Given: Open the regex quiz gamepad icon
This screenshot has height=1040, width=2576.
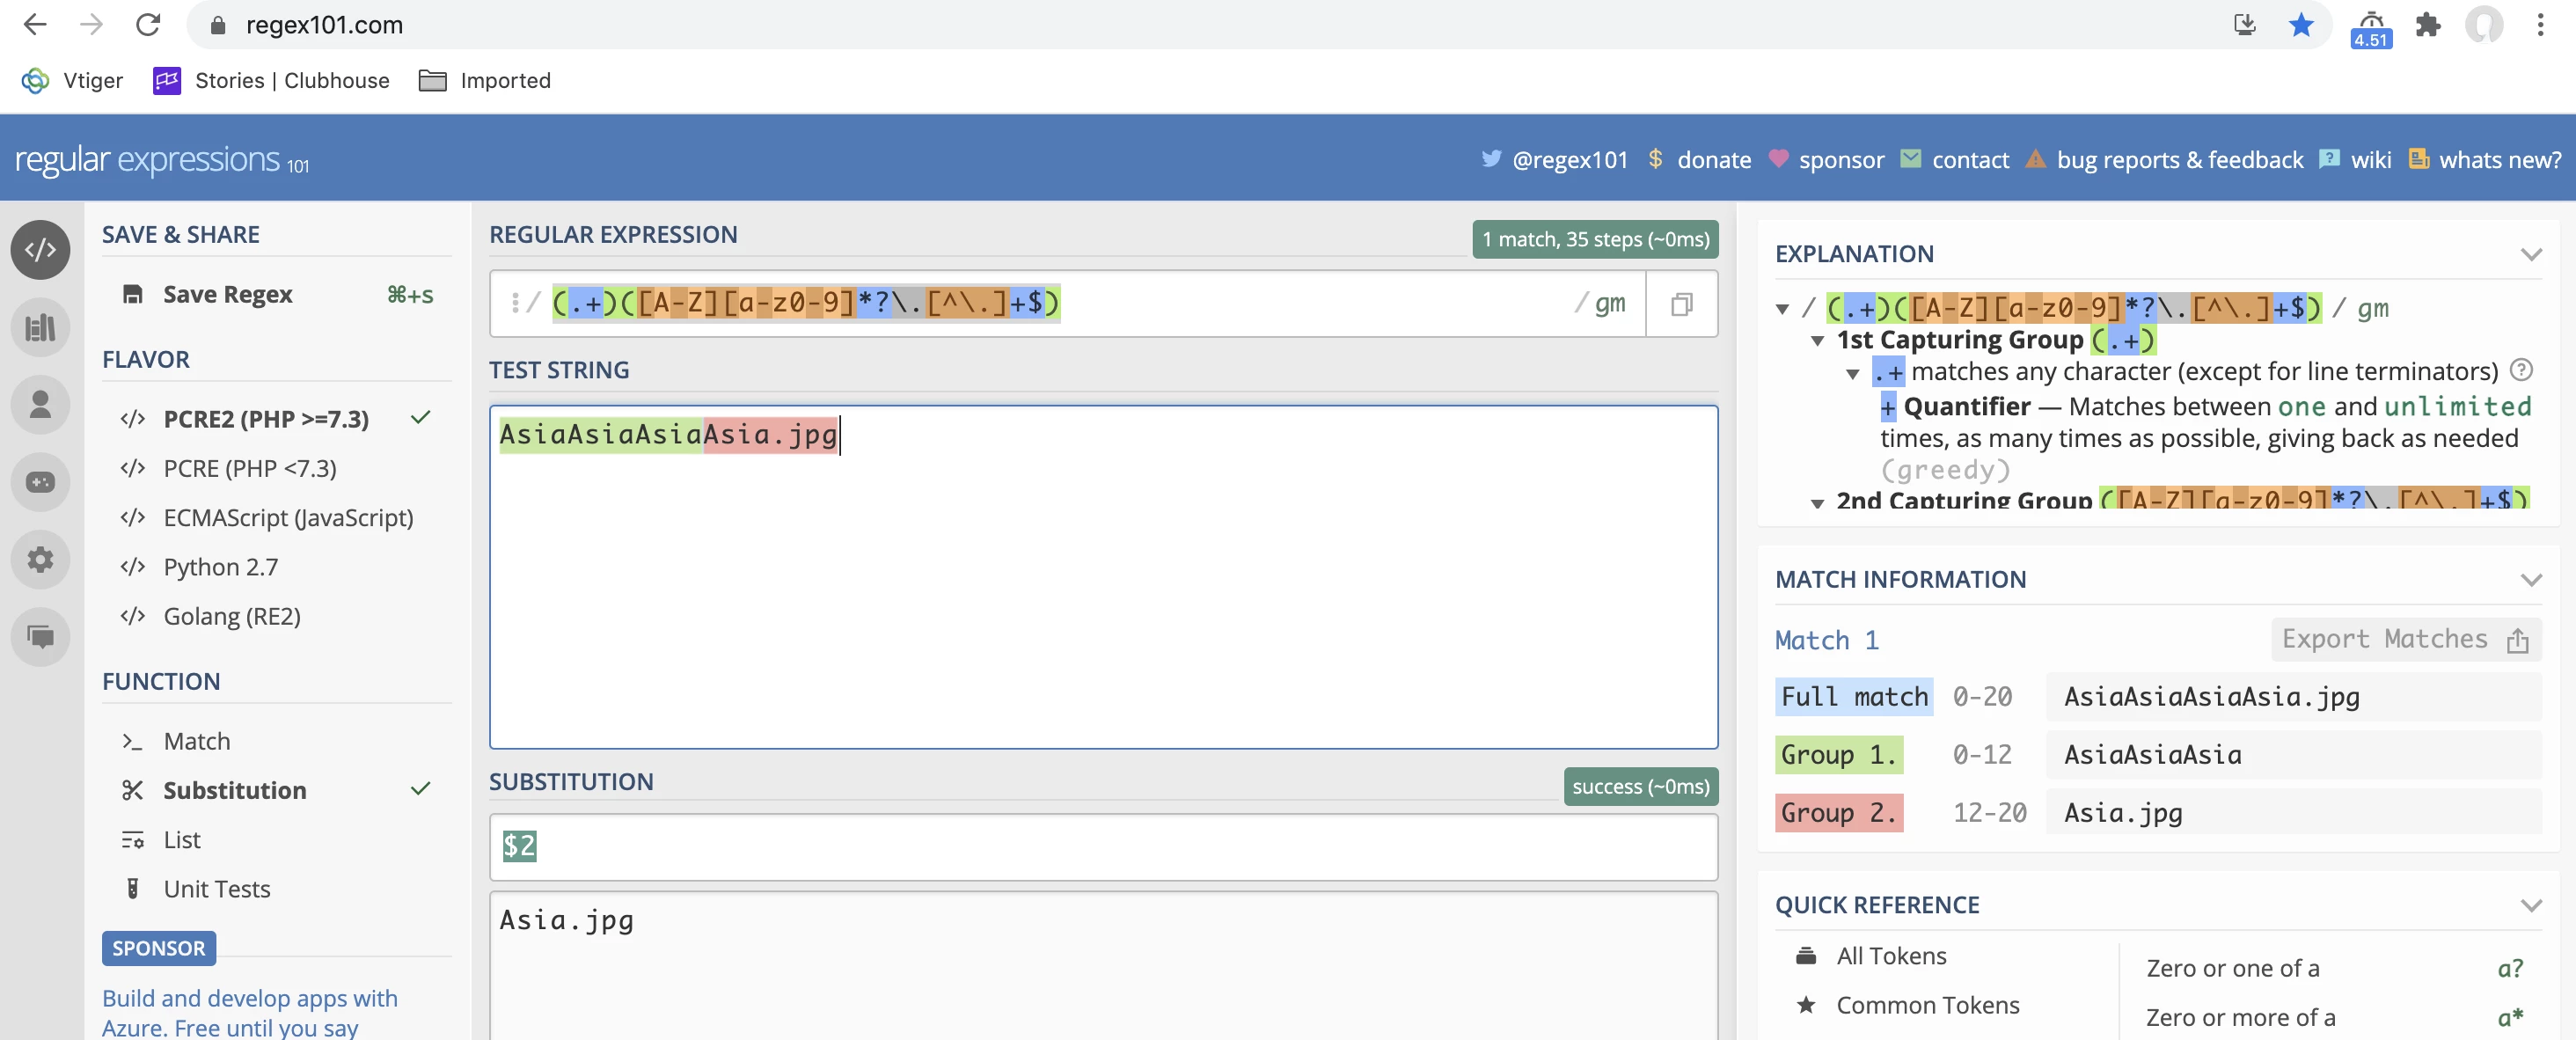Looking at the screenshot, I should click(40, 482).
